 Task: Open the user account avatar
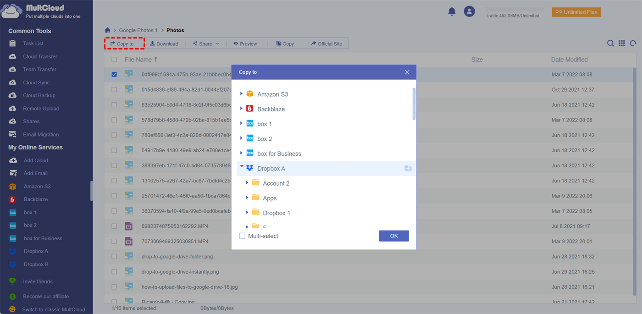coord(469,11)
